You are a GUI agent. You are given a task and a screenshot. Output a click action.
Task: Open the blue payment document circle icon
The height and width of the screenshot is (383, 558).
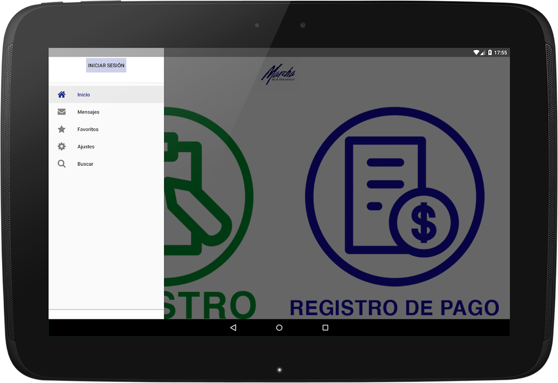click(x=394, y=196)
